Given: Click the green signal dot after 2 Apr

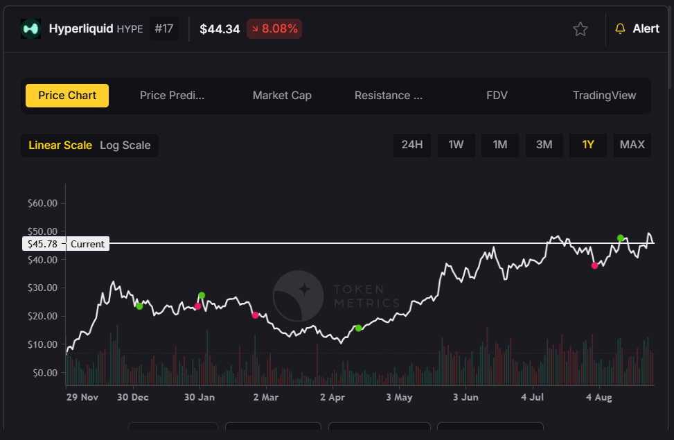Looking at the screenshot, I should tap(359, 328).
